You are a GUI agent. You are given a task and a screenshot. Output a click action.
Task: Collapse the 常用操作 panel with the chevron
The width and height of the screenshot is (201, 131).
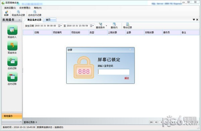click(x=19, y=20)
